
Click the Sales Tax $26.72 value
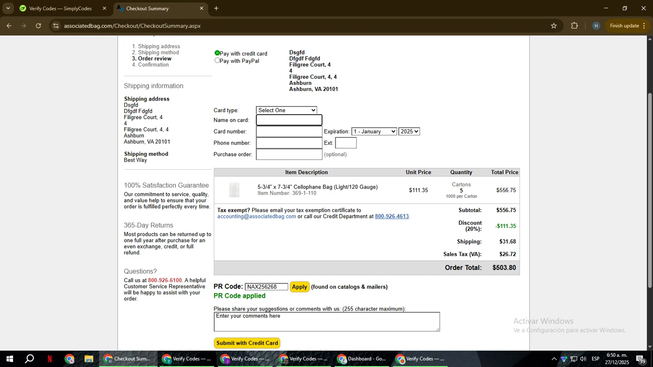508,254
